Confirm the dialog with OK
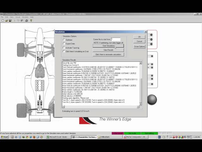The image size is (202, 152). [140, 37]
